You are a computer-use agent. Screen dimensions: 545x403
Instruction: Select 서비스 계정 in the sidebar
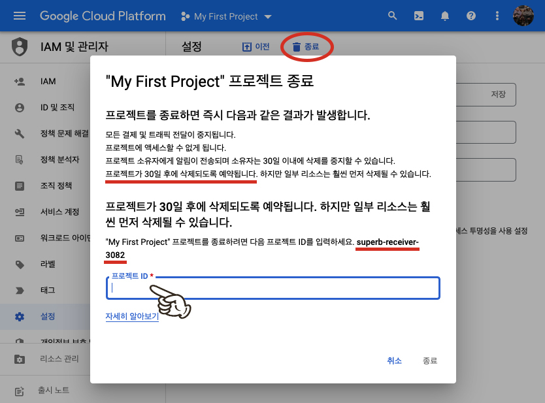click(x=59, y=212)
